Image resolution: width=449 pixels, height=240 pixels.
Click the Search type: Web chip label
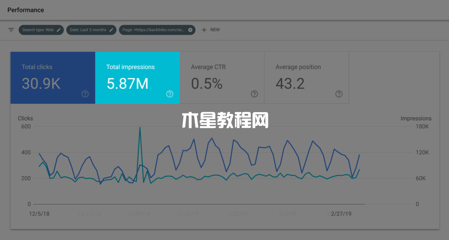point(38,30)
